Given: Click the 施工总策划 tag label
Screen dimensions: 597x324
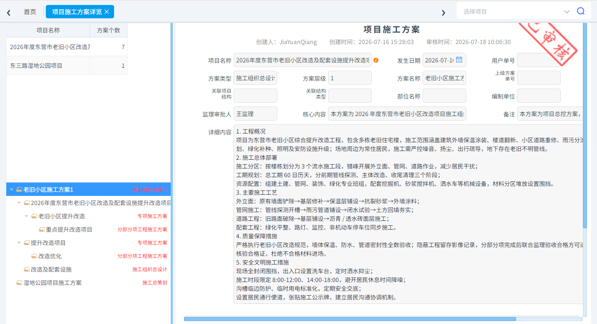Looking at the screenshot, I should coord(155,283).
